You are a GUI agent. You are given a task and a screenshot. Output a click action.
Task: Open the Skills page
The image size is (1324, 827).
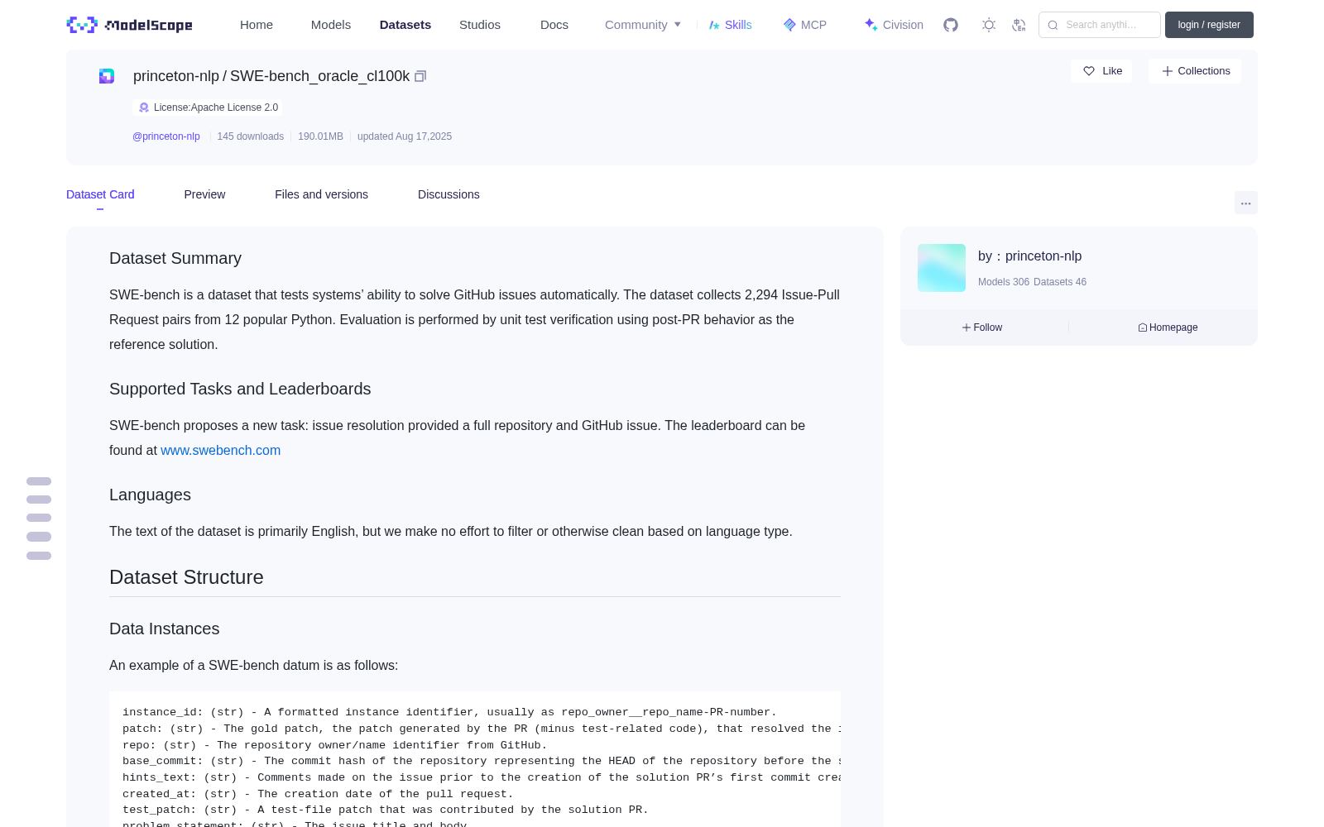click(x=730, y=25)
